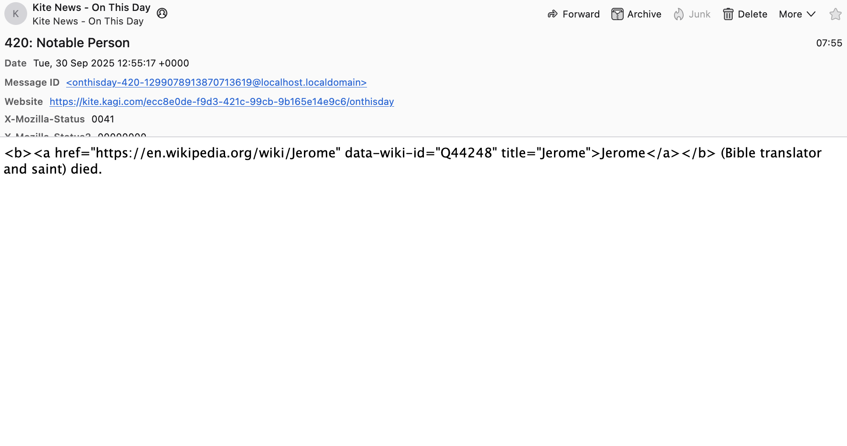Click the subject 420: Notable Person
The width and height of the screenshot is (847, 446).
[67, 43]
